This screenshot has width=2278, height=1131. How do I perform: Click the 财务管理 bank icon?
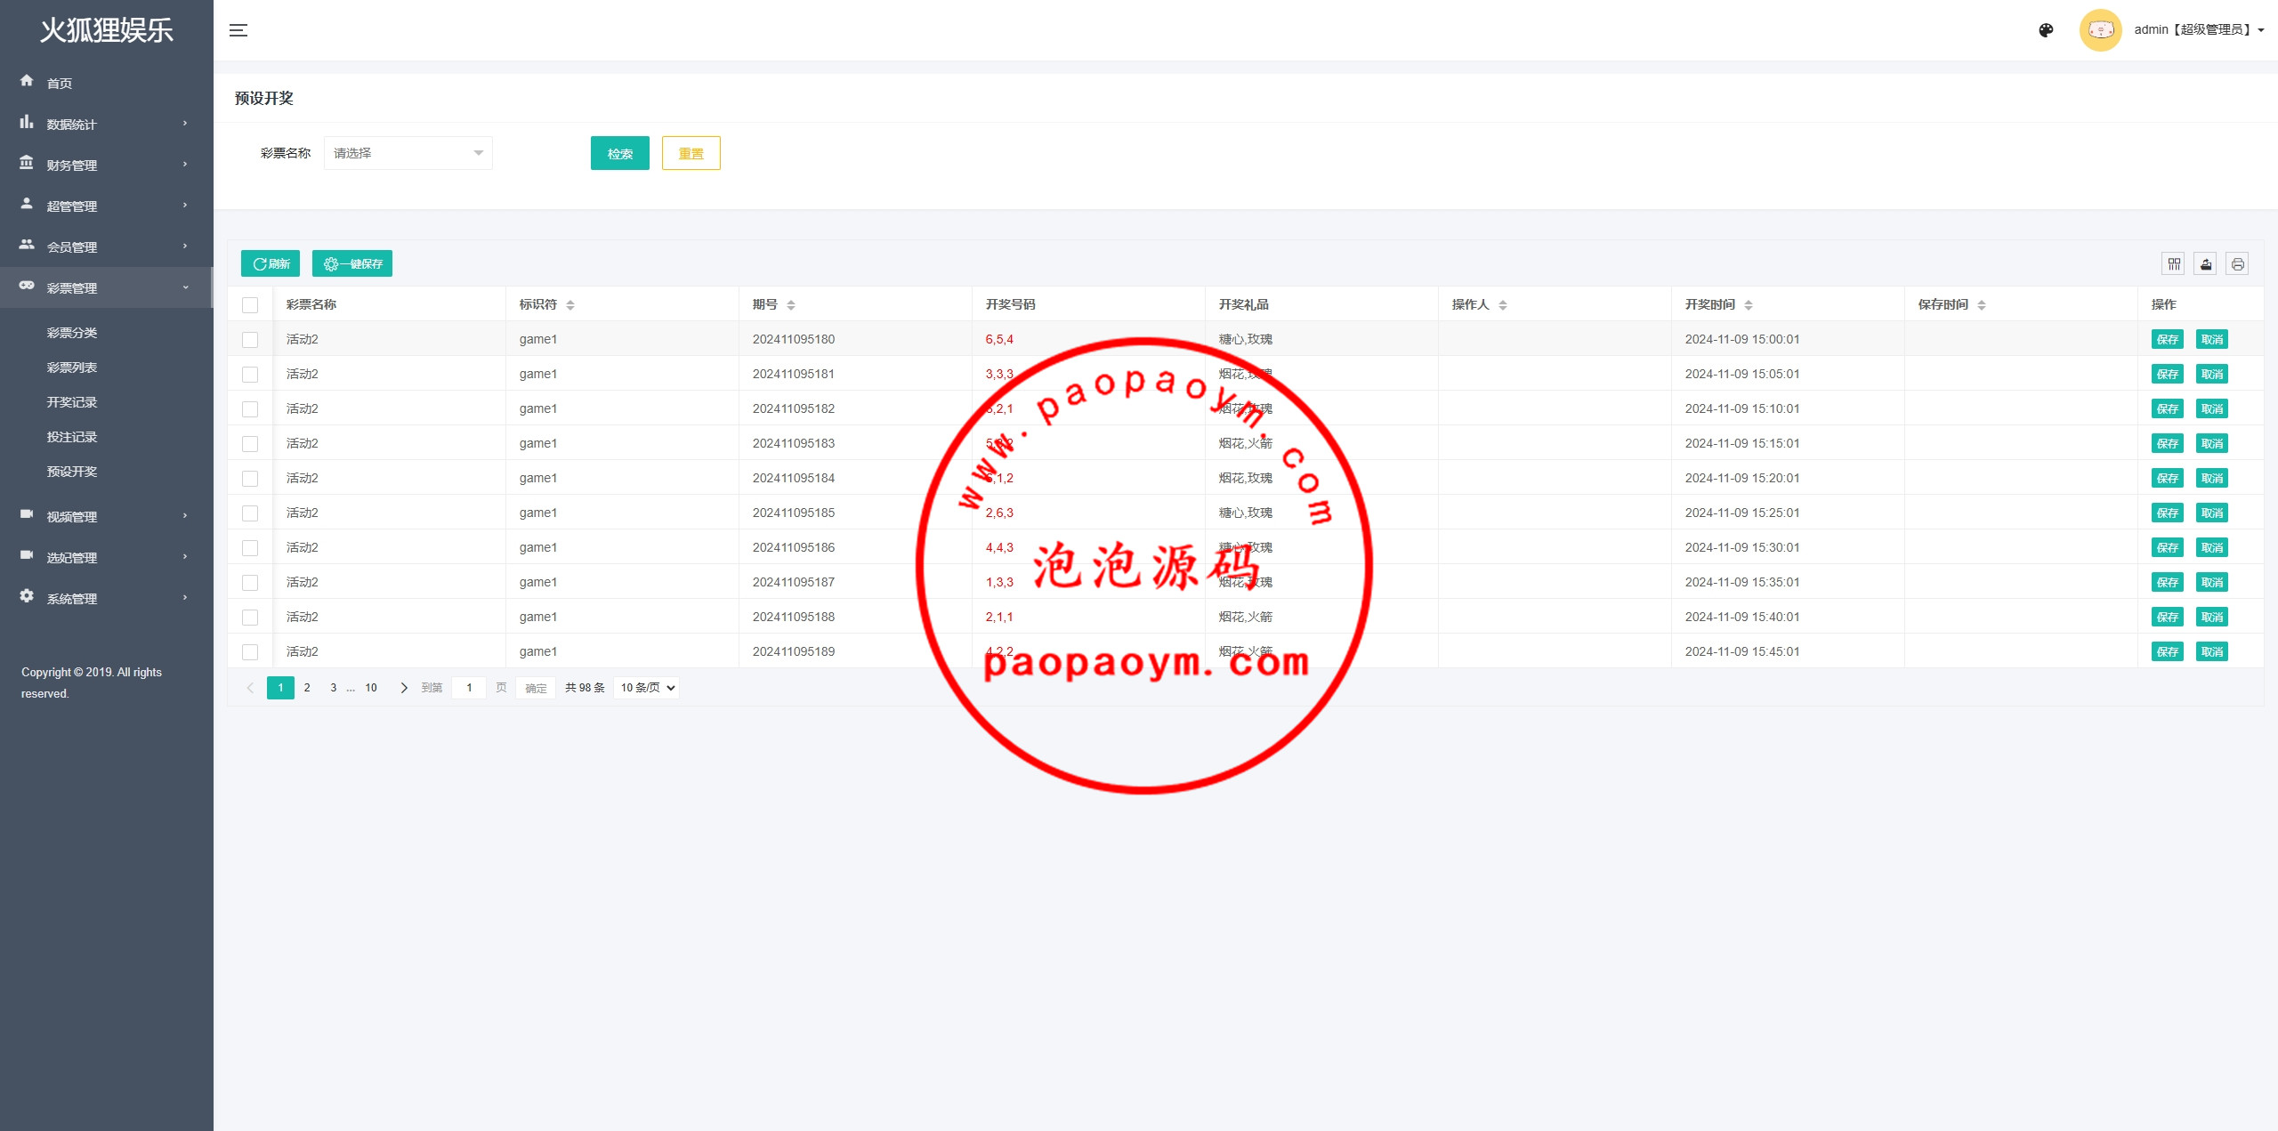click(27, 163)
